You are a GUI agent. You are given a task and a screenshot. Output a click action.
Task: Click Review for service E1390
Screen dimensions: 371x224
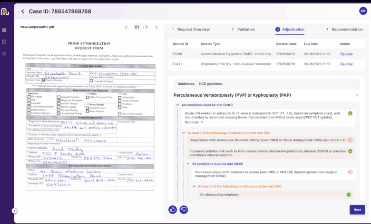[346, 54]
